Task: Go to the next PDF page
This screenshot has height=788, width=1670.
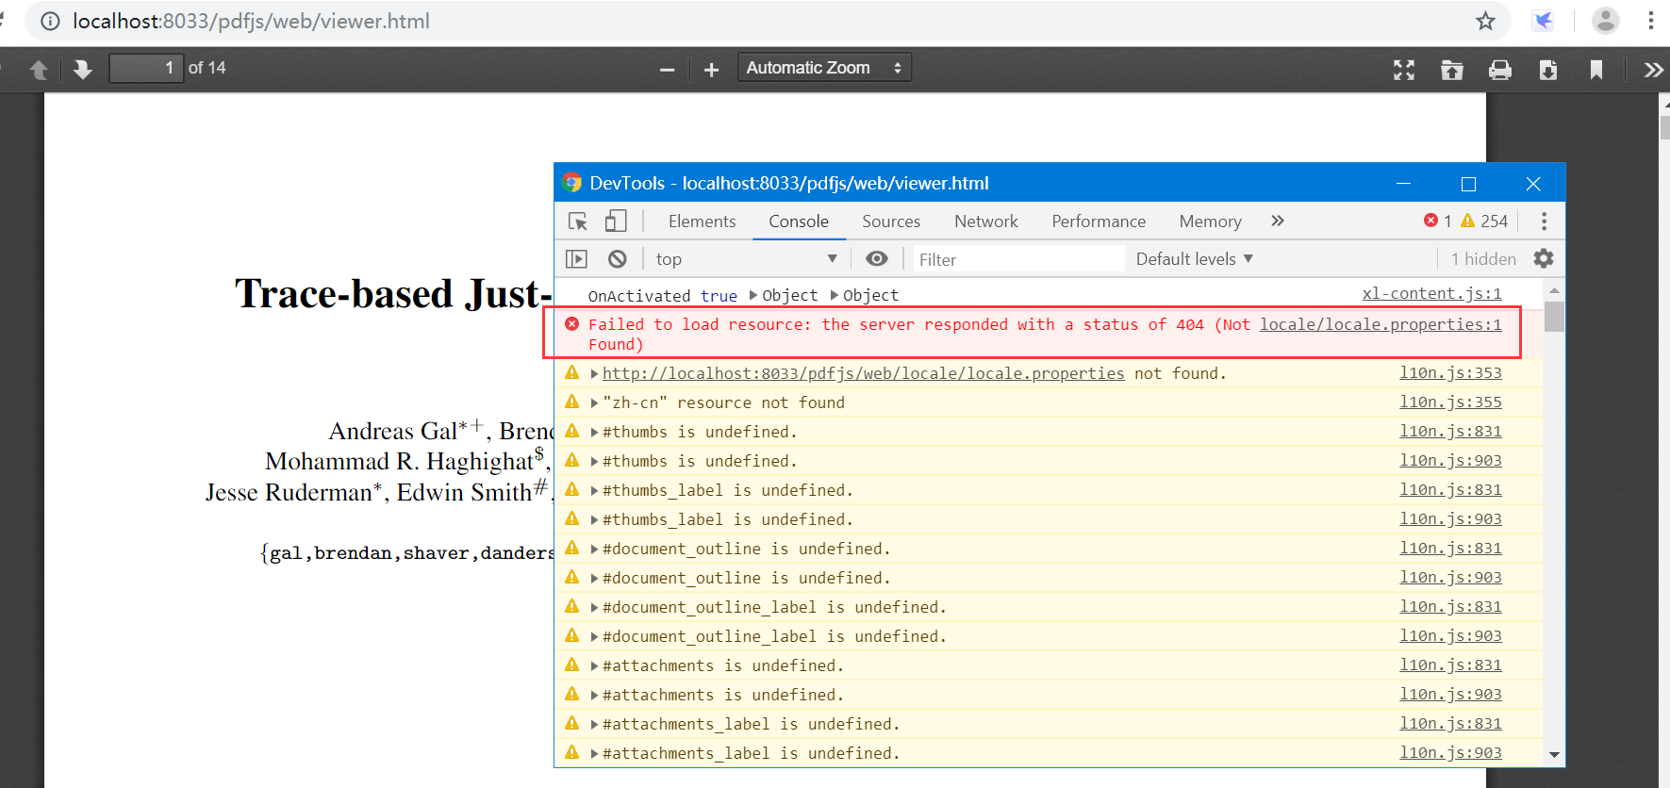Action: (x=83, y=69)
